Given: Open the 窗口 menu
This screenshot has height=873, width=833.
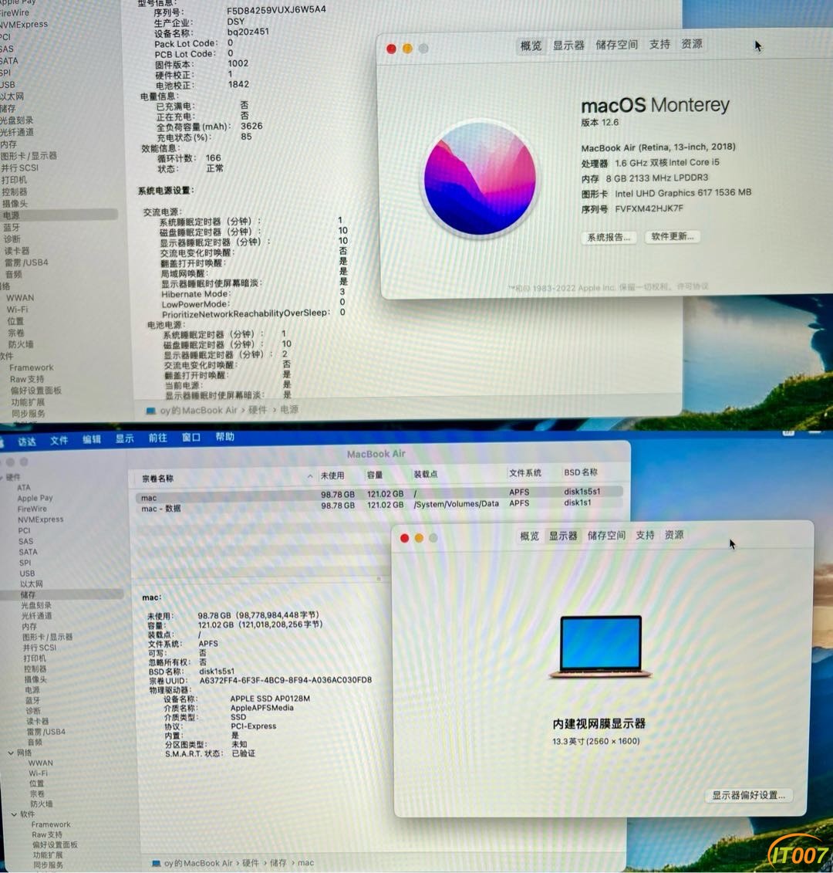Looking at the screenshot, I should coord(191,438).
